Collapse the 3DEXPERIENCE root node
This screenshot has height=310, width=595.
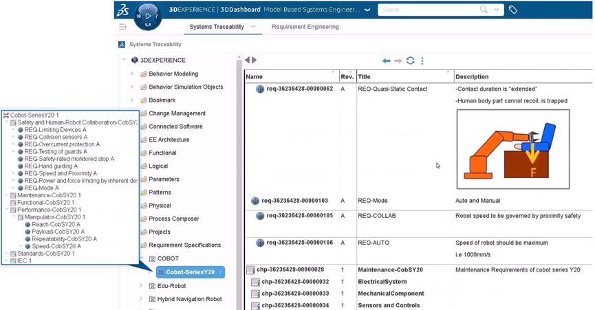click(x=124, y=60)
